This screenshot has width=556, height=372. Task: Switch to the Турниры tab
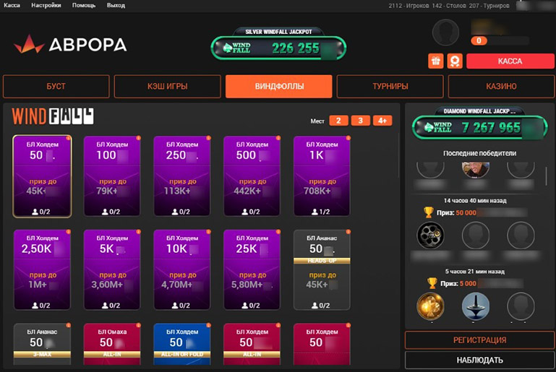390,87
